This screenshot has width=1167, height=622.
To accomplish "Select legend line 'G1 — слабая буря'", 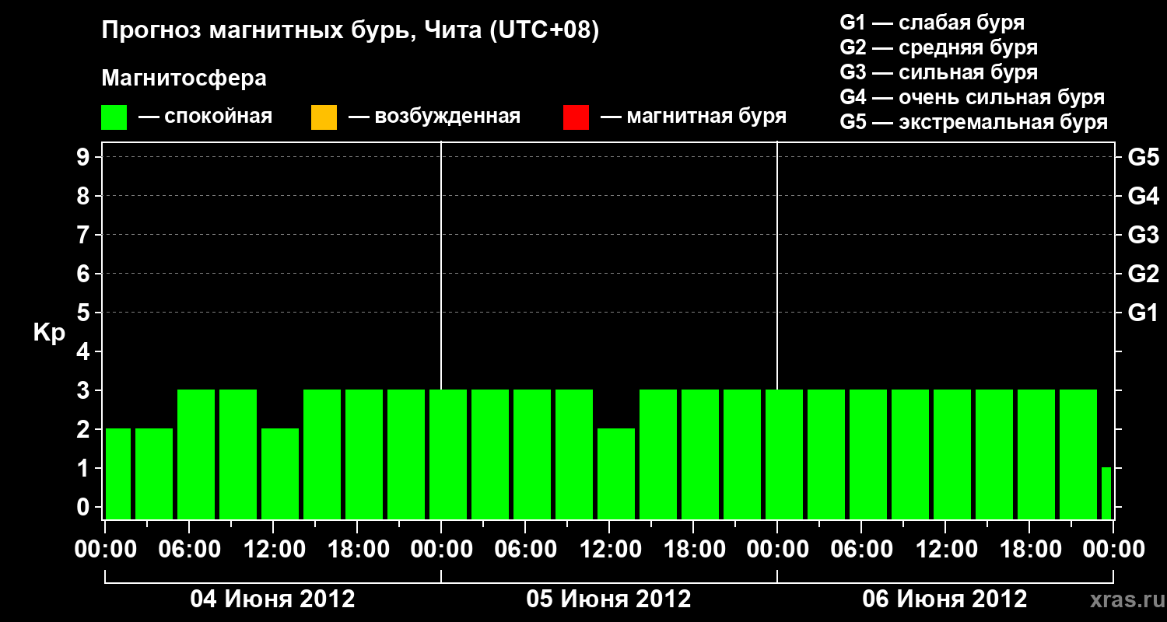I will [x=932, y=23].
